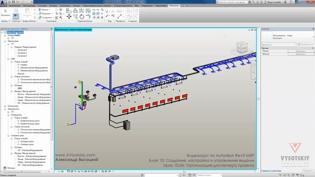The height and width of the screenshot is (177, 315).
Task: Click the second Mirror tool in Редактирование
Action: click(x=88, y=10)
